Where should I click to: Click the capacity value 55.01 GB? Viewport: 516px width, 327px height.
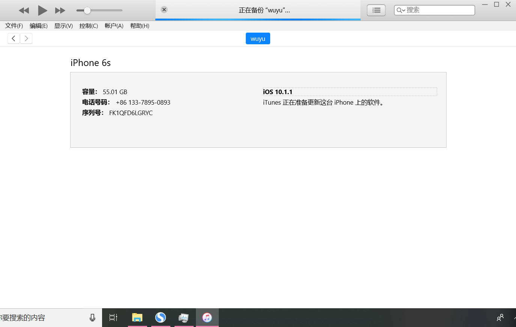[115, 92]
